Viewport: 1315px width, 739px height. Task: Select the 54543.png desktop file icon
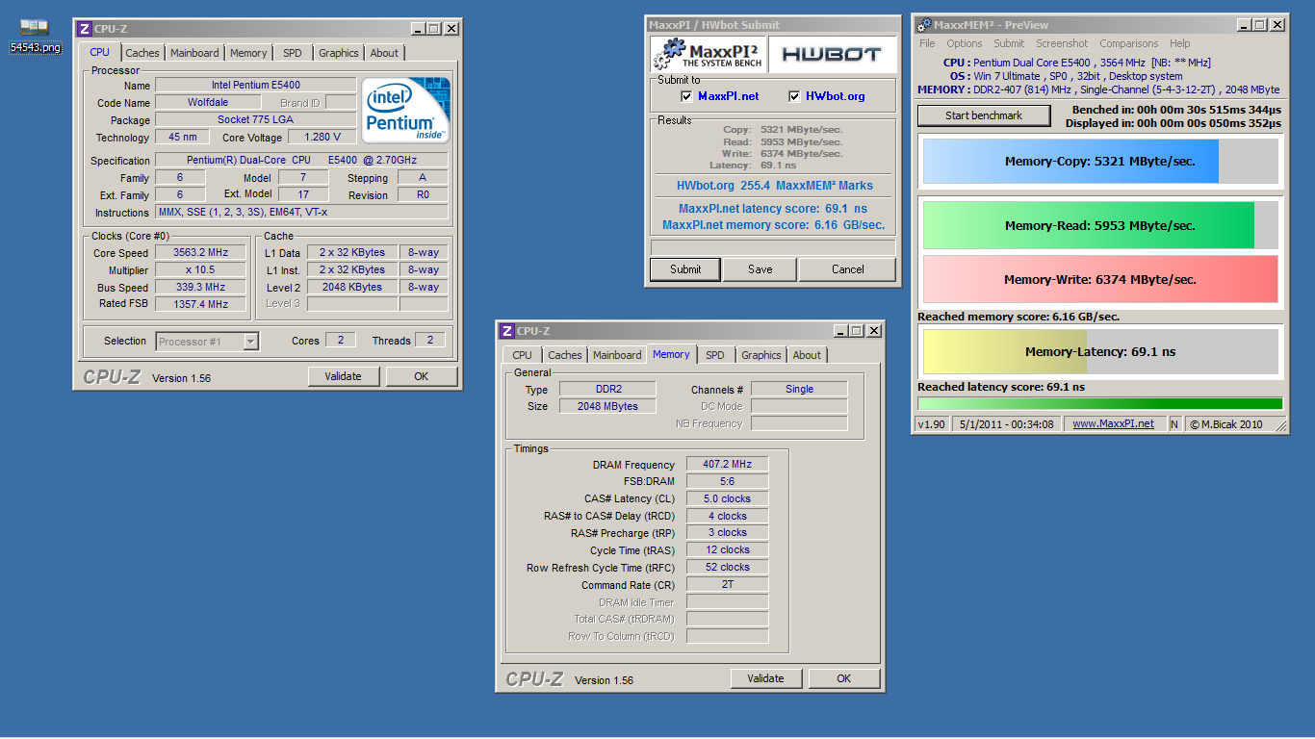pyautogui.click(x=36, y=36)
